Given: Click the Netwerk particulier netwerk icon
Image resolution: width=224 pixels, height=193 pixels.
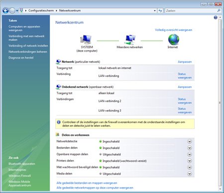Looking at the screenshot, I should coord(58,62).
